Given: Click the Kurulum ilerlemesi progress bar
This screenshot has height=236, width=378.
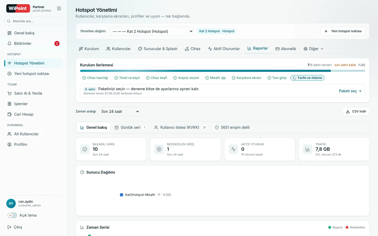Looking at the screenshot, I should click(223, 71).
